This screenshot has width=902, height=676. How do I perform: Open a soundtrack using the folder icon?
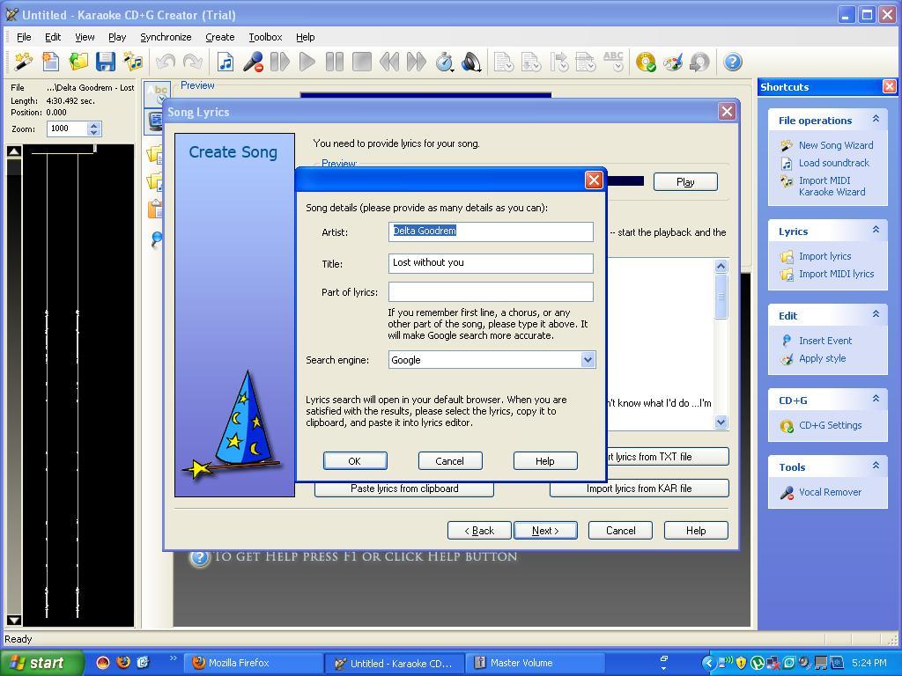(x=78, y=62)
